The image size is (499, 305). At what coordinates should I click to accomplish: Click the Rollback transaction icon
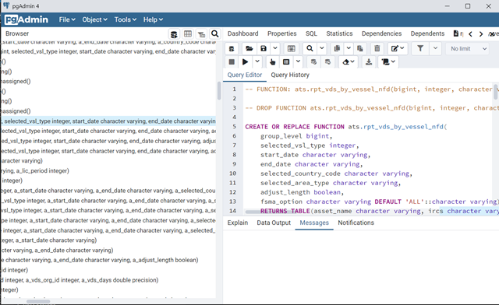coord(327,62)
